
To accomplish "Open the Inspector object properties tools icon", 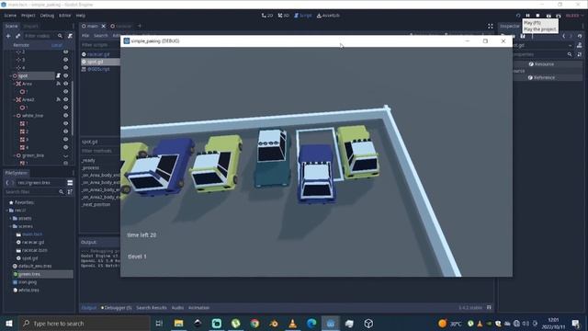I will pyautogui.click(x=580, y=54).
